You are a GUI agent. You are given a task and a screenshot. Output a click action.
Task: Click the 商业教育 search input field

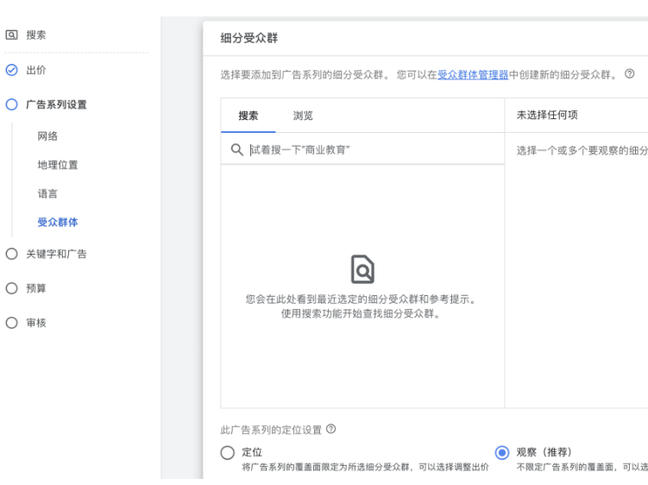tap(371, 149)
